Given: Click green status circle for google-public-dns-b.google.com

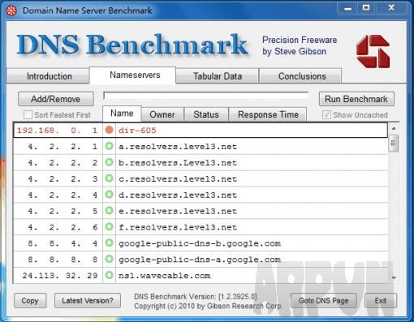Looking at the screenshot, I should [109, 243].
